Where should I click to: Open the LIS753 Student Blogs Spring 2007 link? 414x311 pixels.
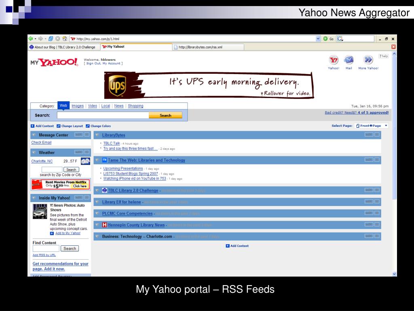pyautogui.click(x=131, y=173)
